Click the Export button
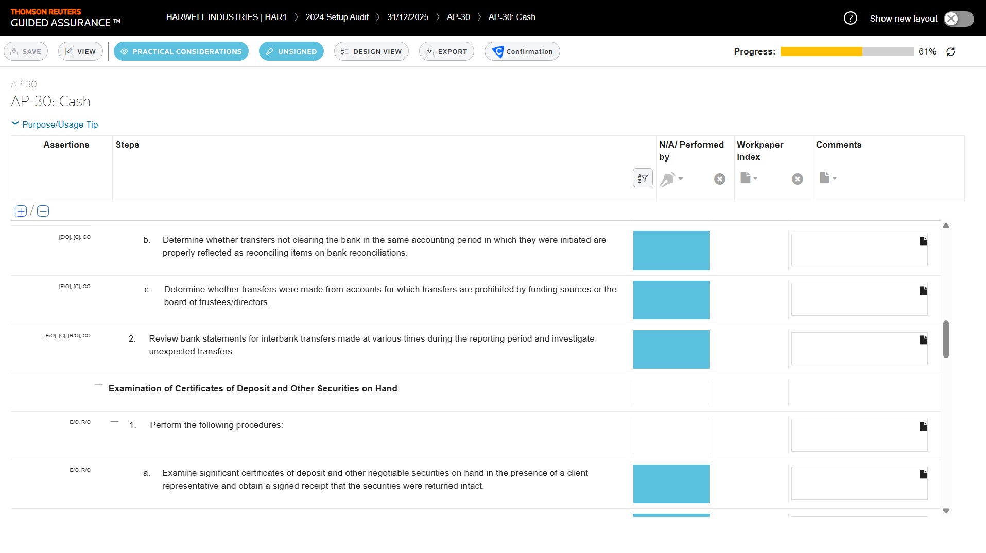This screenshot has width=986, height=553. (x=446, y=51)
